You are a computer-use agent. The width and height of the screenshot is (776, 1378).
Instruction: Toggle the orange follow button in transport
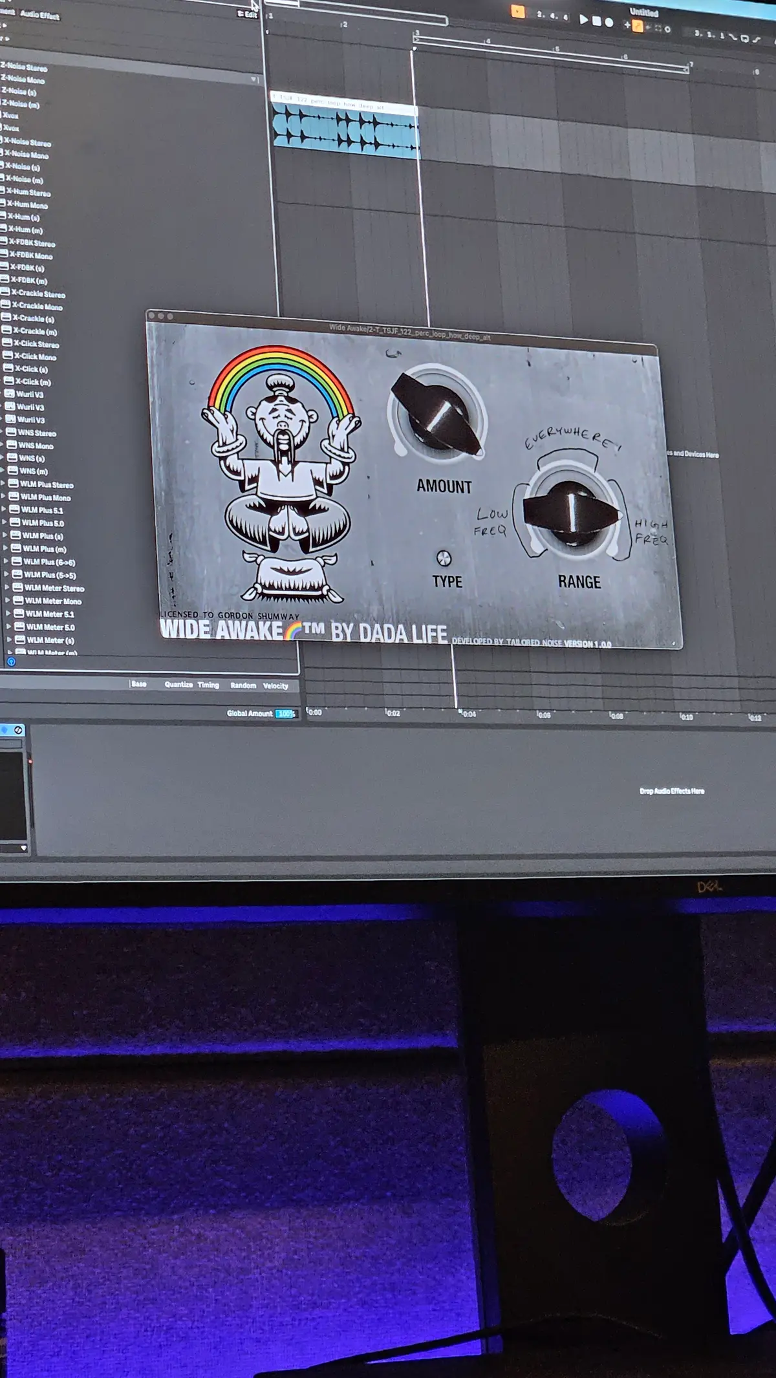[518, 11]
